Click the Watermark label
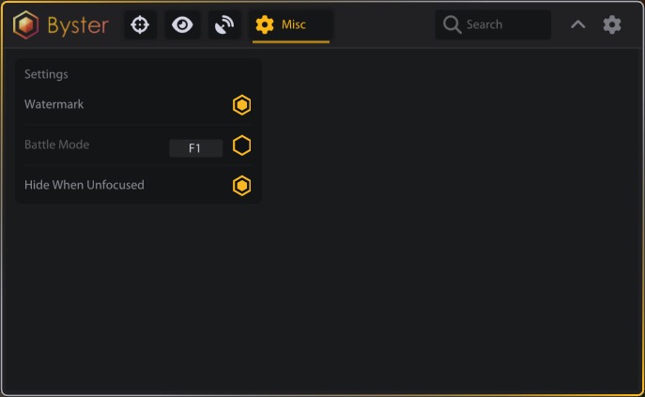 [x=54, y=104]
